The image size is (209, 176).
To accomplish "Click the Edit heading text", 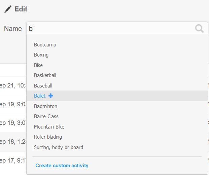I will pyautogui.click(x=21, y=9).
